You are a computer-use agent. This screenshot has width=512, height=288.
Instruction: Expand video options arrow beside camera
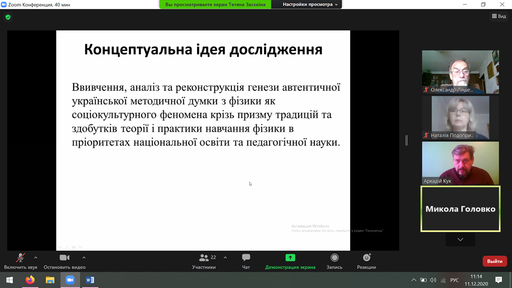click(x=84, y=258)
